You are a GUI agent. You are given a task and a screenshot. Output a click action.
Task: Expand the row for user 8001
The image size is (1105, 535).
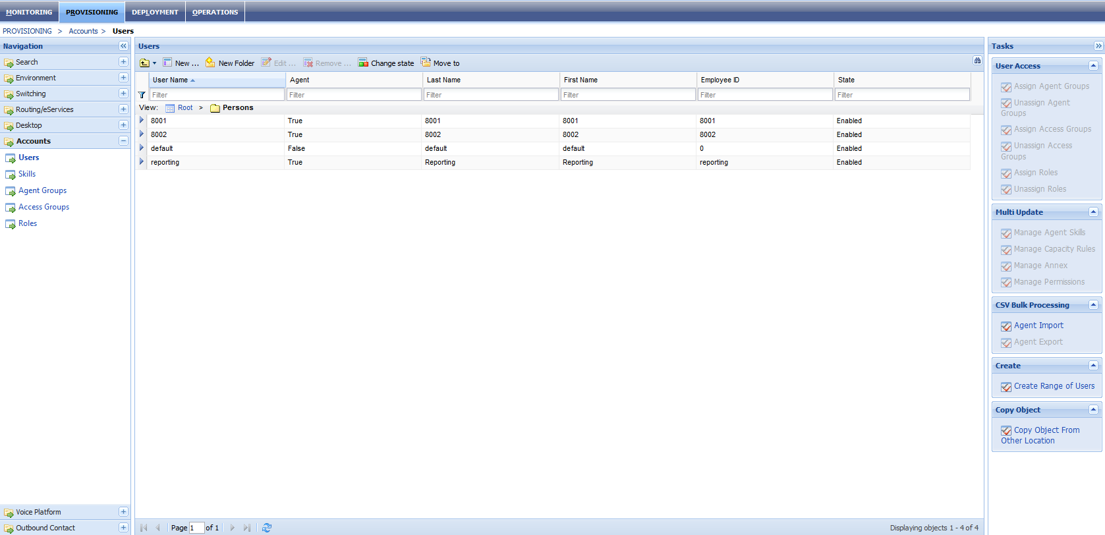142,121
